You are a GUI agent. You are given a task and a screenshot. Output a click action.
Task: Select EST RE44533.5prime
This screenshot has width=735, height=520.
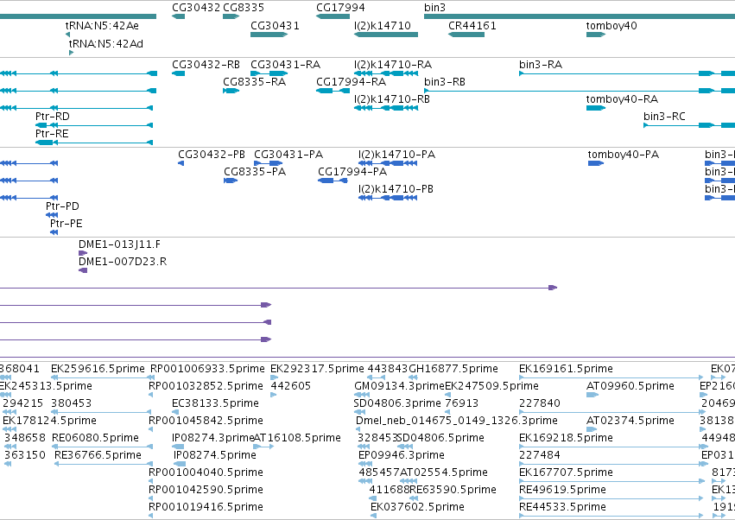click(611, 516)
